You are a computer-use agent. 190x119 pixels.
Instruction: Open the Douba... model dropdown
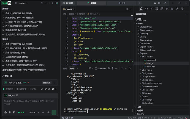(34, 112)
